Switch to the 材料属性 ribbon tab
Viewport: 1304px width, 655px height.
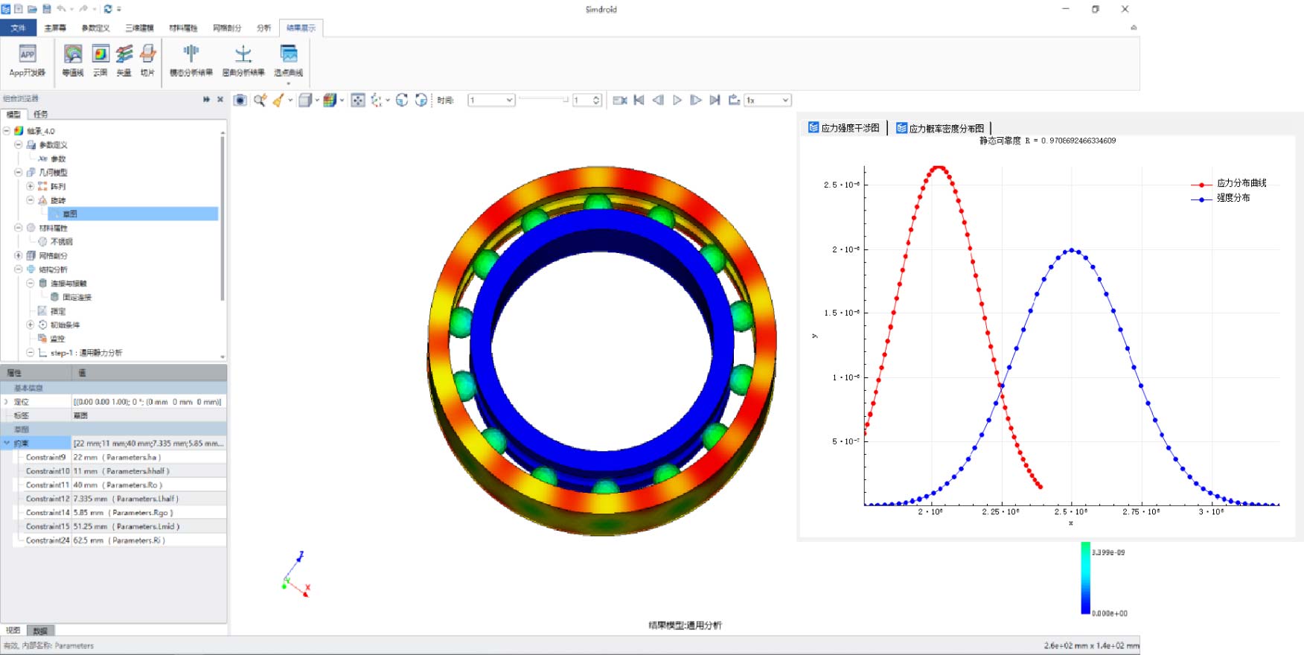point(183,28)
